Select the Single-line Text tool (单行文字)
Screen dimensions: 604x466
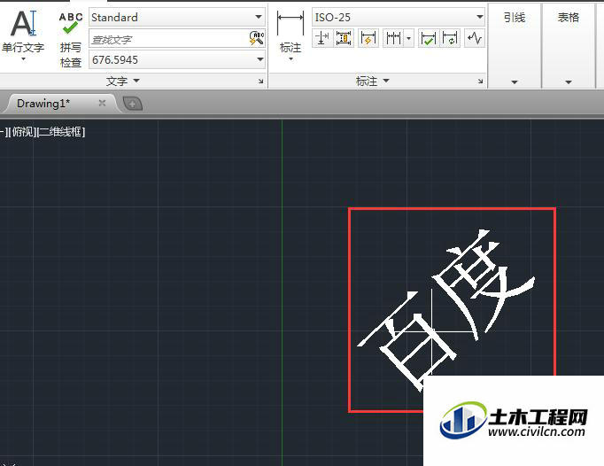[x=23, y=31]
